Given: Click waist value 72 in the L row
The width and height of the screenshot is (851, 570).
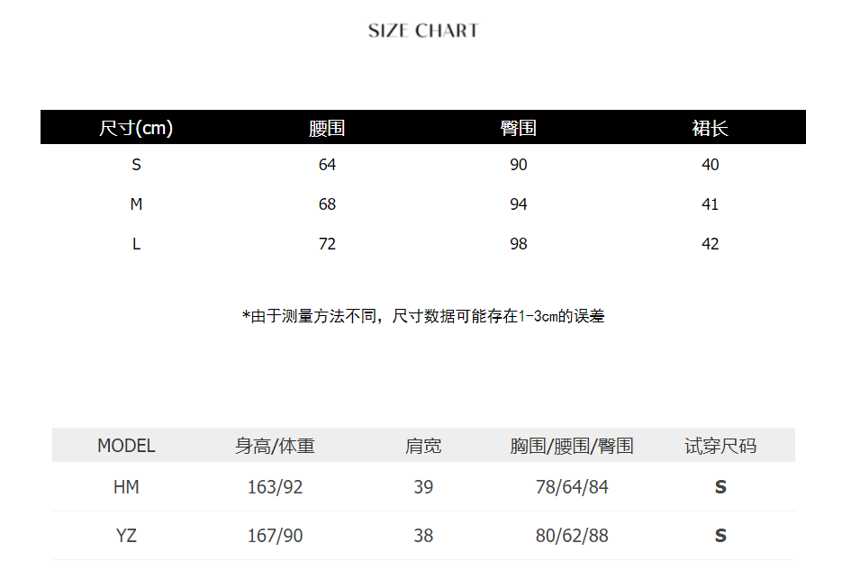Looking at the screenshot, I should [327, 244].
